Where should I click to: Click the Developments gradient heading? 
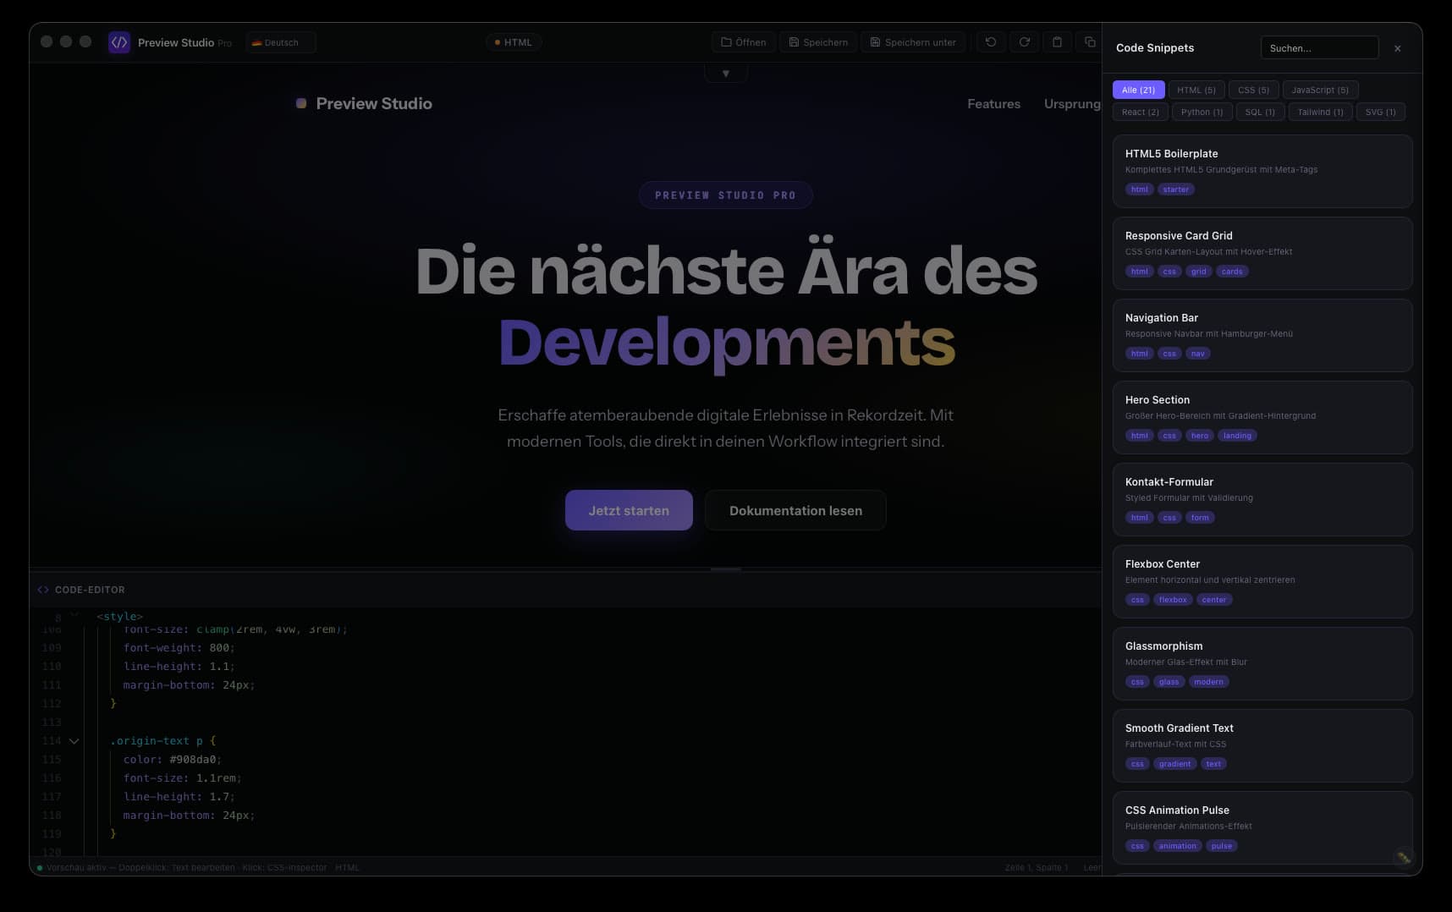pyautogui.click(x=726, y=343)
